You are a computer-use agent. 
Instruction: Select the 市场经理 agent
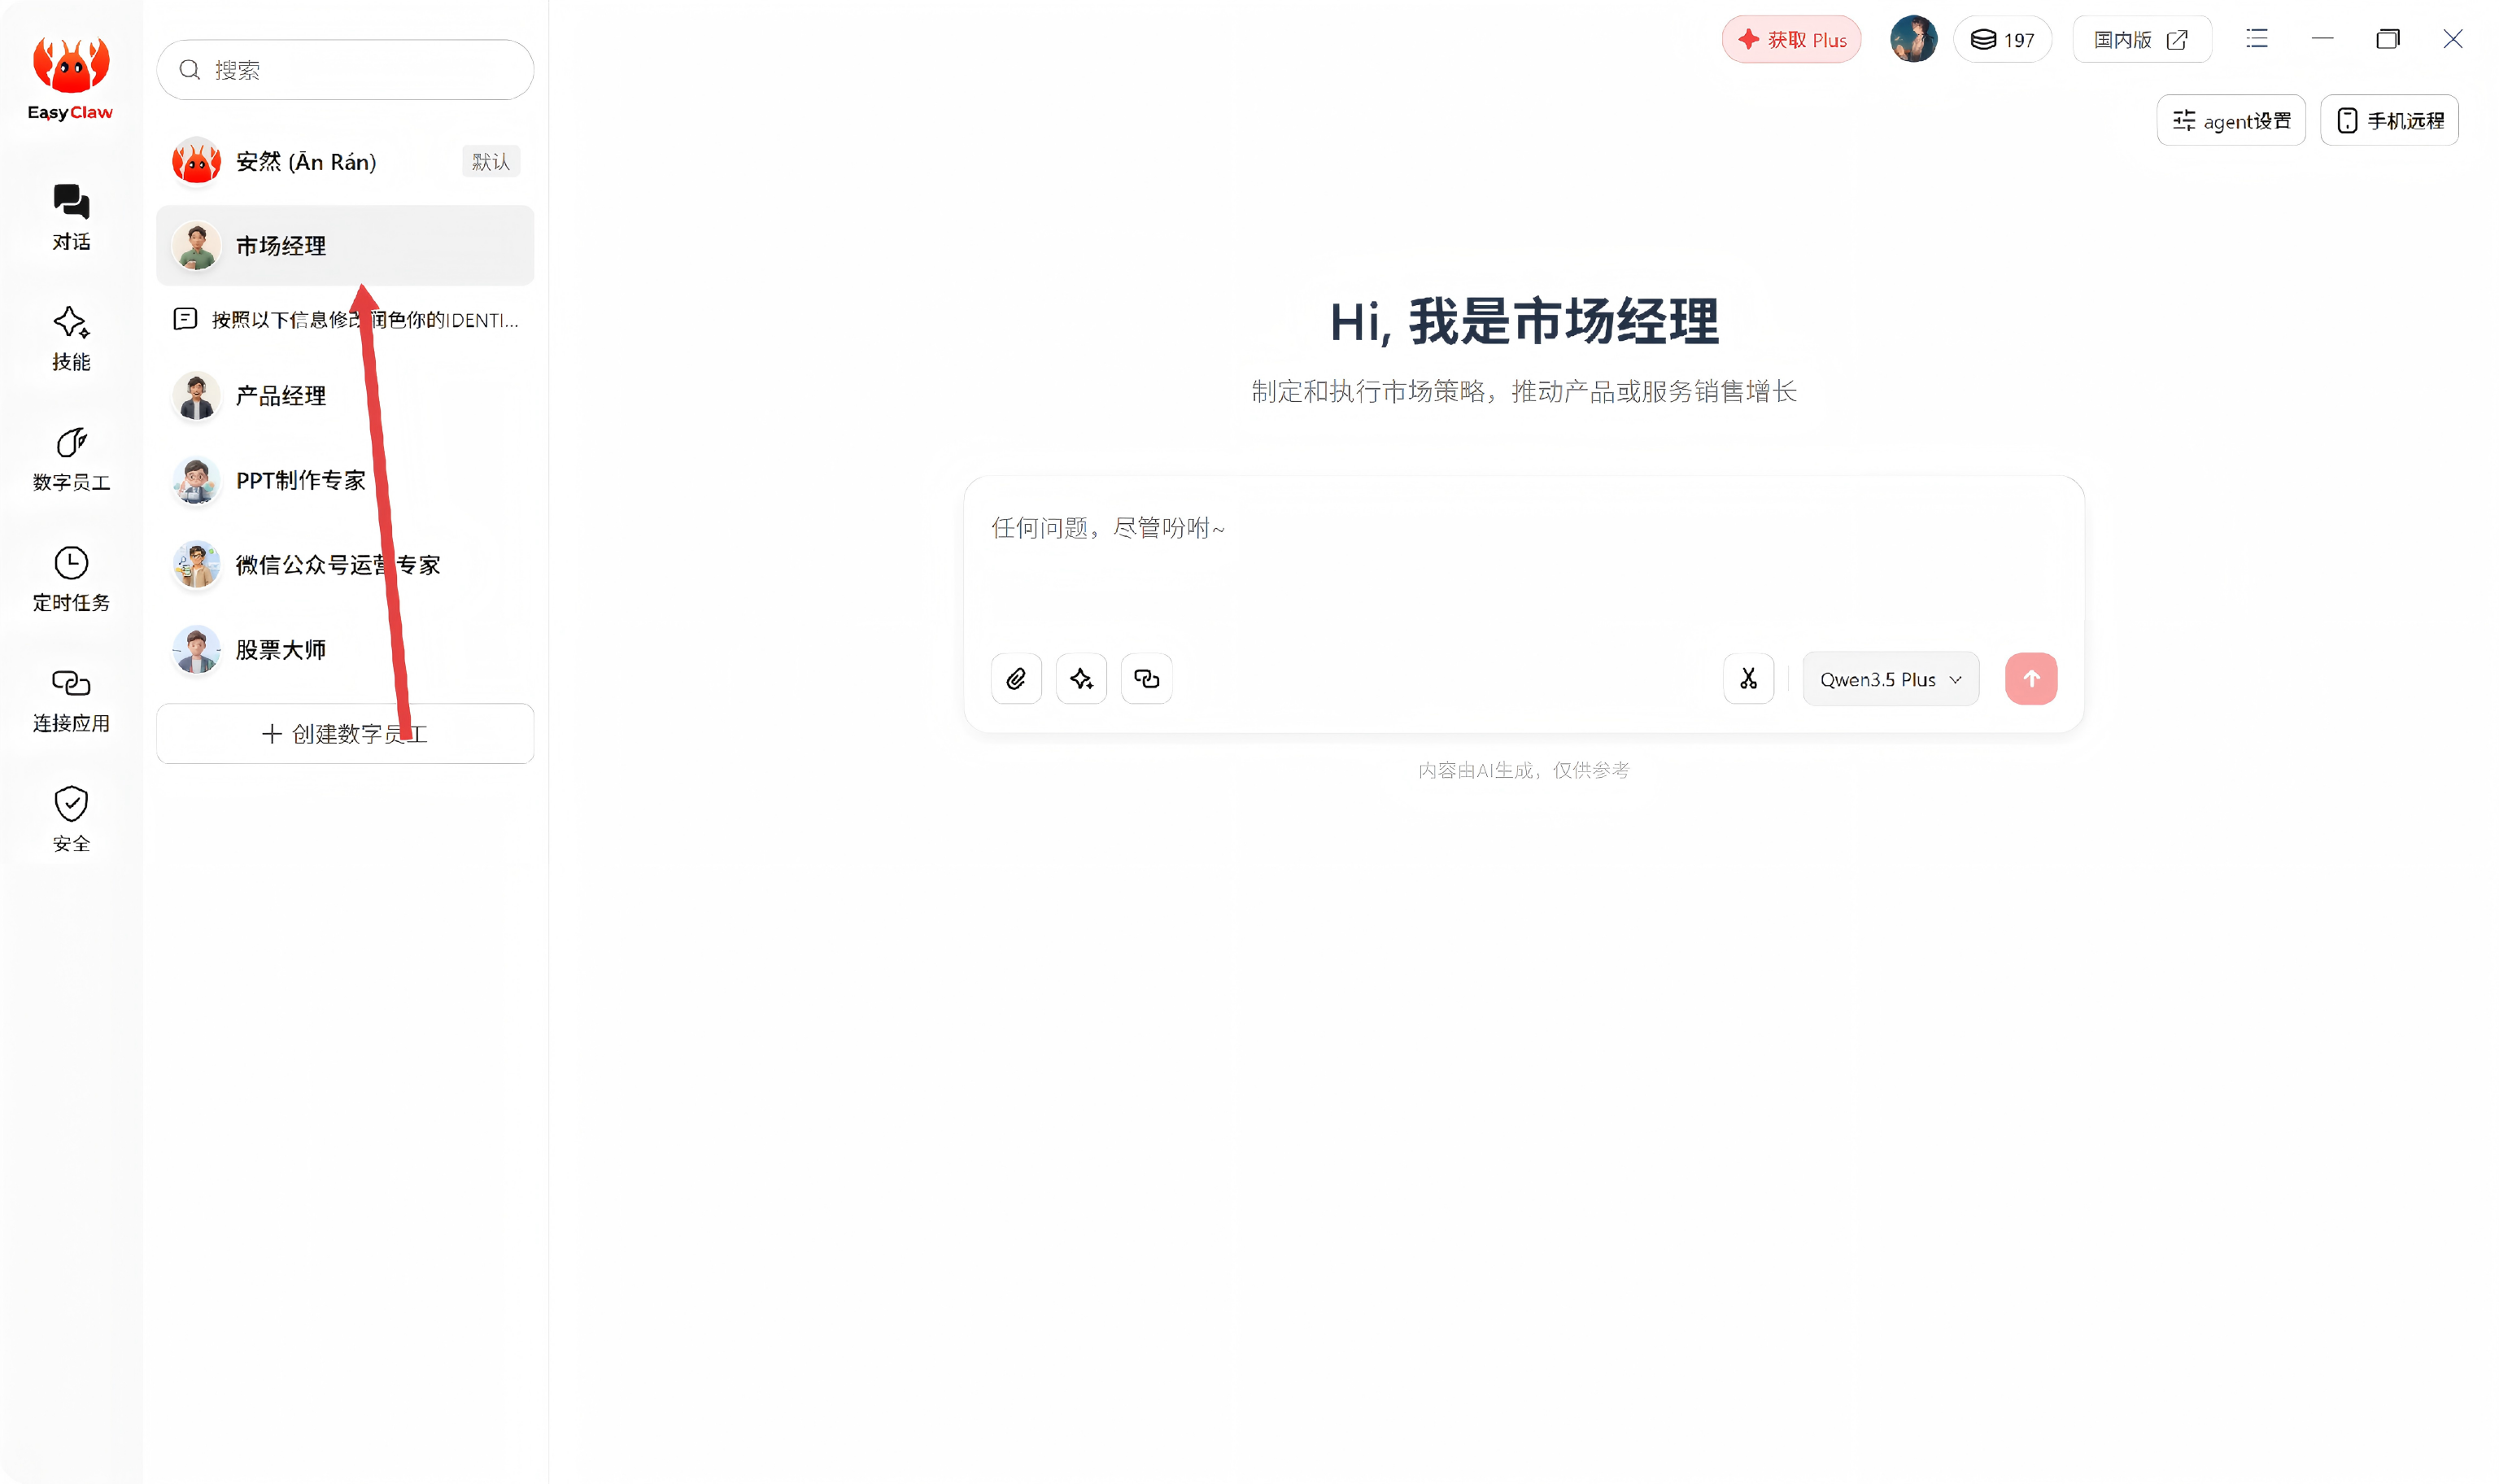(345, 245)
